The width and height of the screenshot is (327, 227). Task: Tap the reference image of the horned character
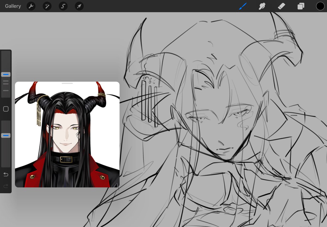[67, 134]
